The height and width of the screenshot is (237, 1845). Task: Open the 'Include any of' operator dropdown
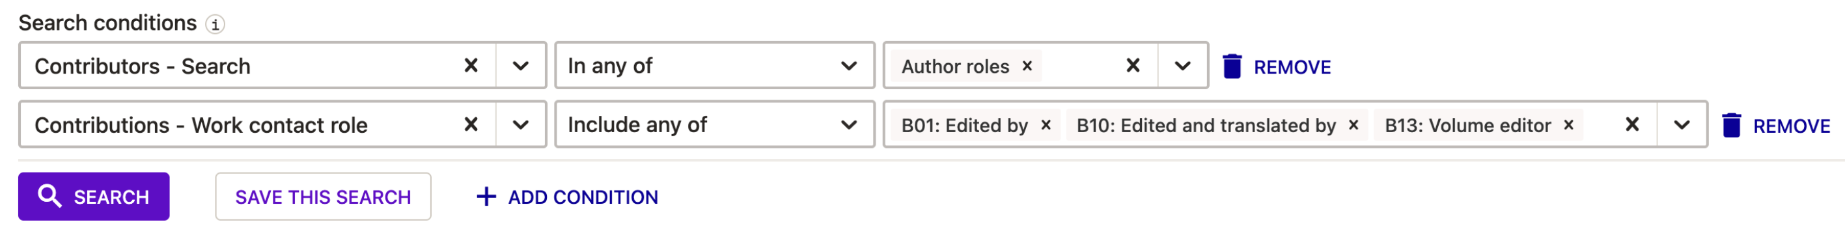click(x=714, y=124)
